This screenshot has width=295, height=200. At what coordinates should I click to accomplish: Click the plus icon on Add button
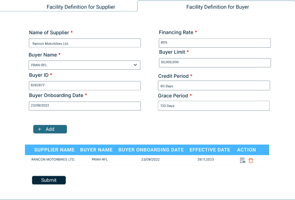(39, 129)
